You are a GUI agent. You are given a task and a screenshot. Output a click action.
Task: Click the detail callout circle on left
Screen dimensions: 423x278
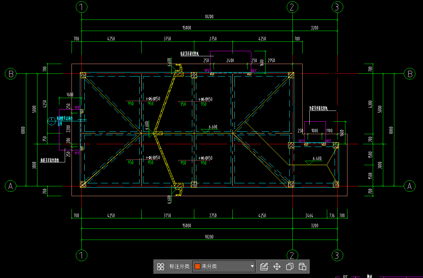[x=51, y=121]
